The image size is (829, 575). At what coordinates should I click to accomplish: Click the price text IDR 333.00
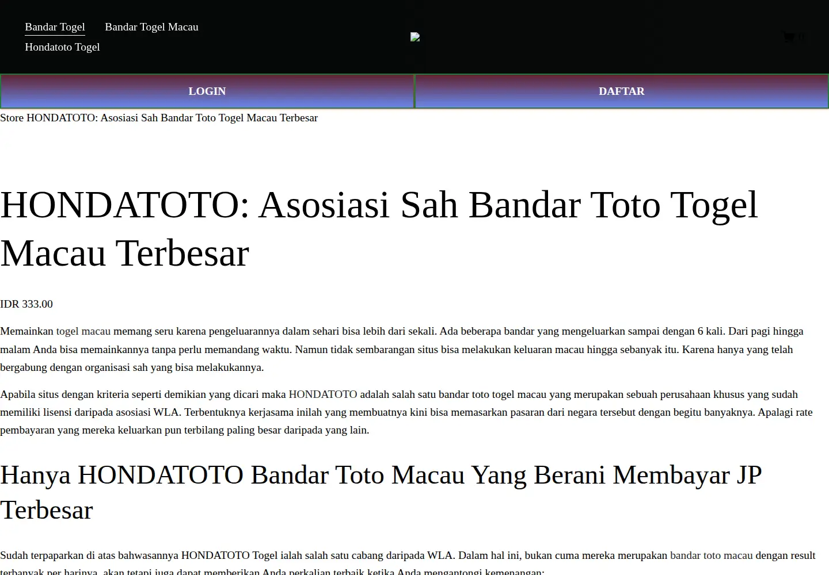point(26,304)
